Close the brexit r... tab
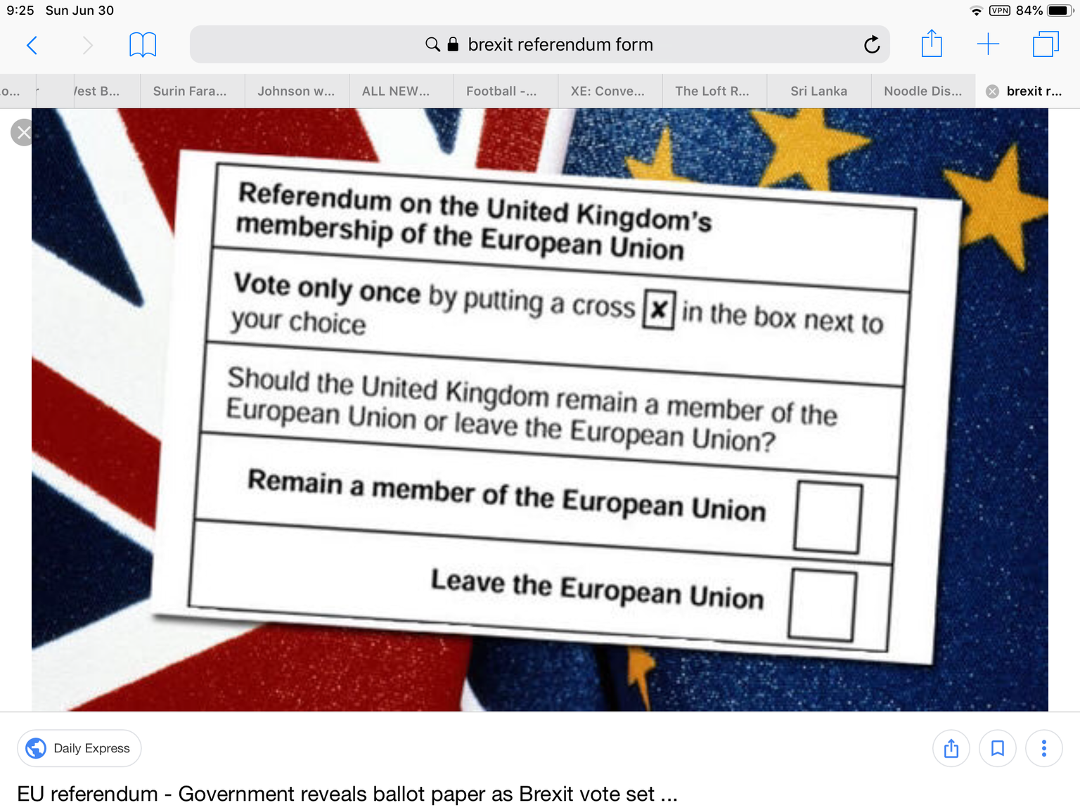 click(x=992, y=91)
